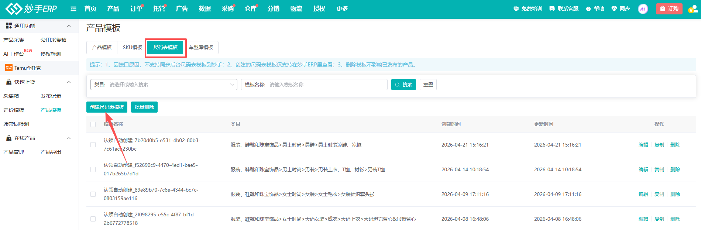Open 产品 in the top menu
701x230 pixels.
pos(113,8)
